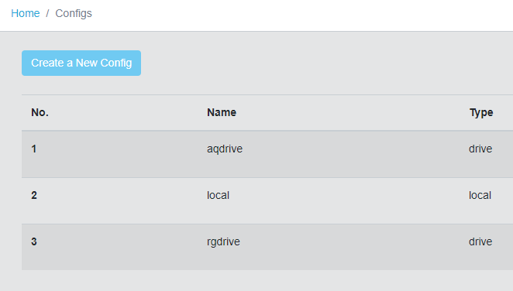Select the local config name cell
513x291 pixels.
point(218,195)
